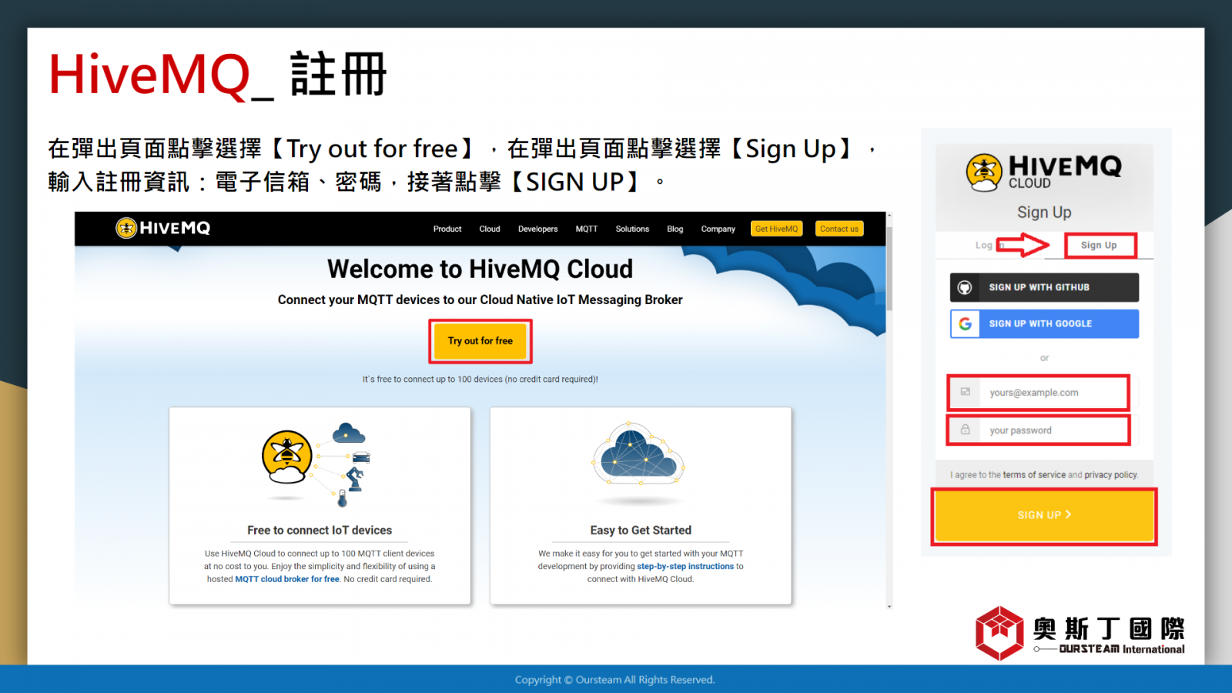Click the Get HiveMQ button
Screen dimensions: 1232x693
pos(777,229)
